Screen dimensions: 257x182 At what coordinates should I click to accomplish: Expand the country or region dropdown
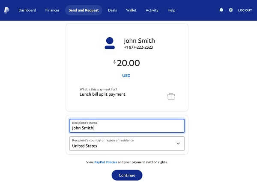tap(127, 144)
